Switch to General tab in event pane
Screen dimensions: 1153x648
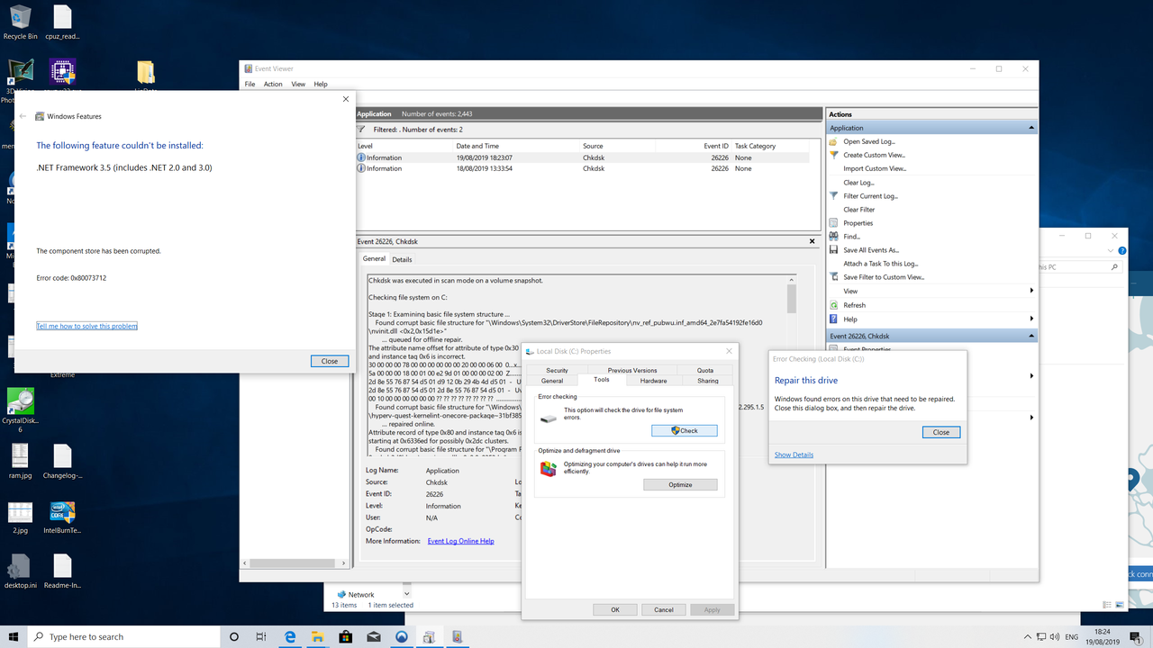click(374, 258)
